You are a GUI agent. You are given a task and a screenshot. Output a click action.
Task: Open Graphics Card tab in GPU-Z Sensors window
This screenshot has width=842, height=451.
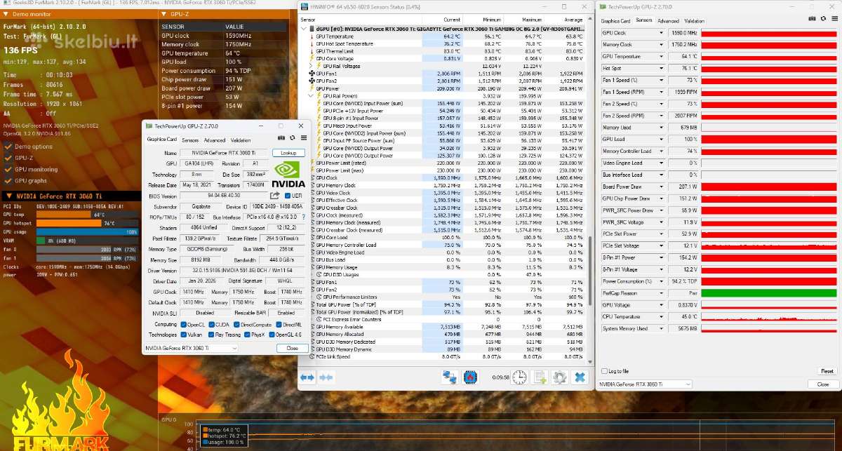point(615,21)
